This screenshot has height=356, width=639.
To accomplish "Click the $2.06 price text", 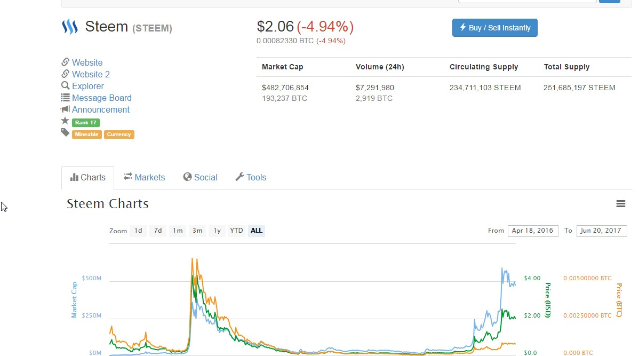I will [x=275, y=27].
